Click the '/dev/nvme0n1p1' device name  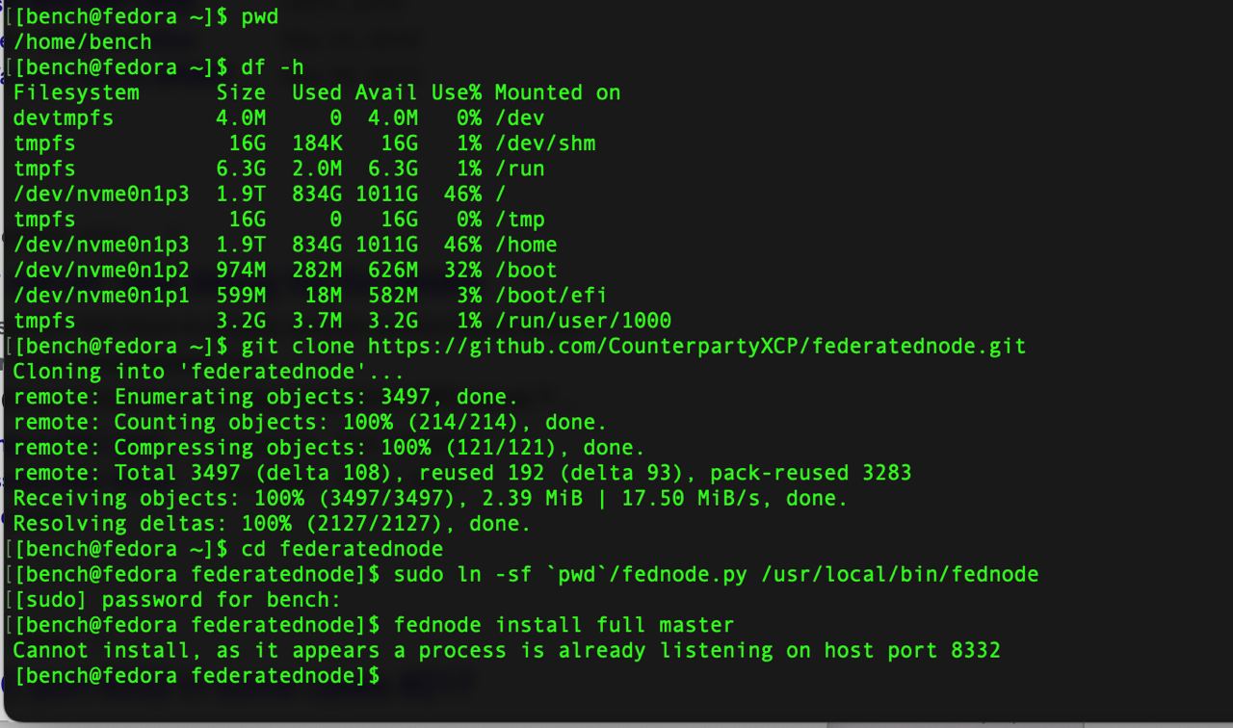click(x=101, y=296)
